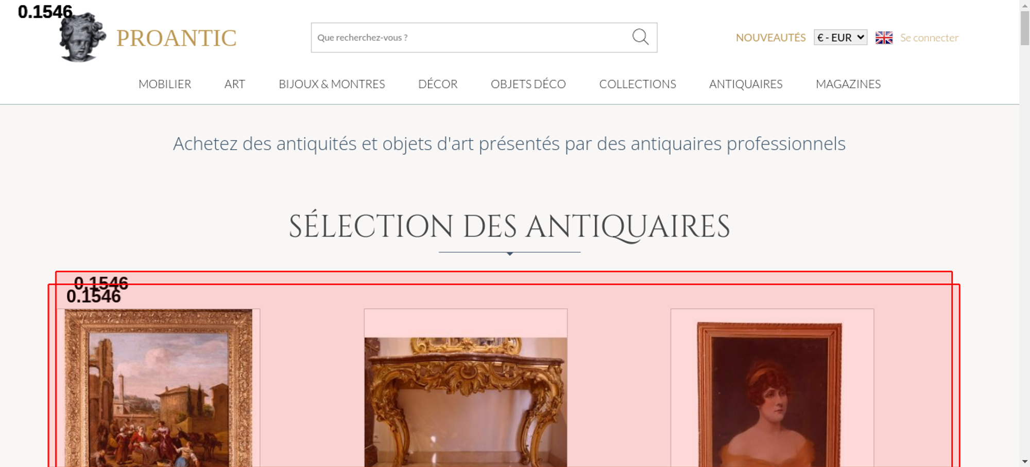Viewport: 1030px width, 467px height.
Task: Open the DÉCOR menu item
Action: point(438,84)
